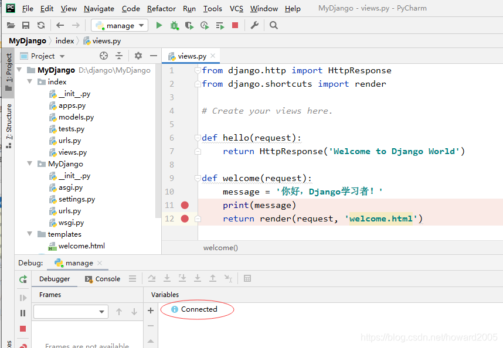Fold the hello function at line 6
The image size is (503, 348).
(198, 138)
